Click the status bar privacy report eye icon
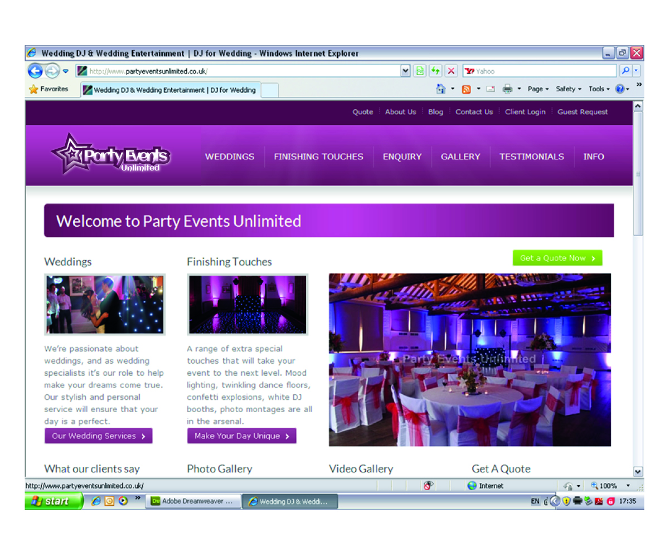669x557 pixels. tap(428, 486)
